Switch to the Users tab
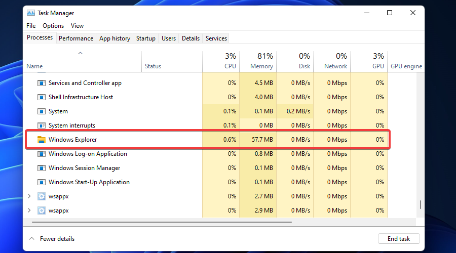 pos(169,38)
